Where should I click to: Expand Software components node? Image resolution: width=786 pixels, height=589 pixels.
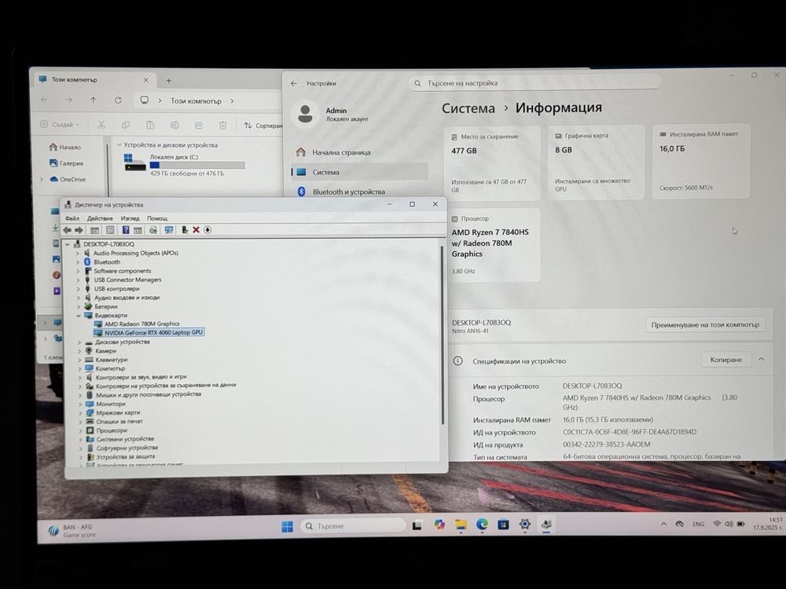tap(78, 271)
